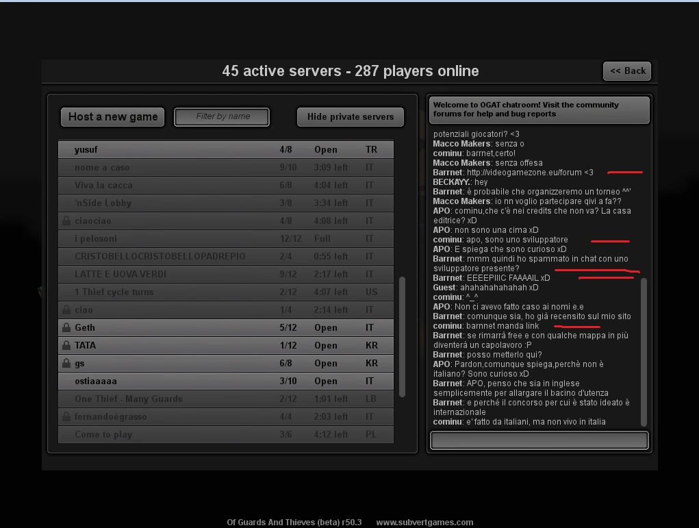Open www.subvertgames.com link in footer

pos(425,523)
